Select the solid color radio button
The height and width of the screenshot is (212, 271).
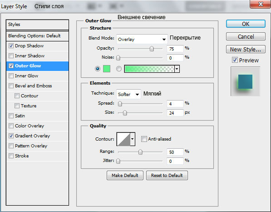[x=98, y=69]
